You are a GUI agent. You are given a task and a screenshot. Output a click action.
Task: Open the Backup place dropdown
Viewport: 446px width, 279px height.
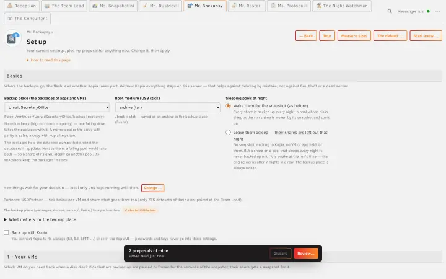point(57,107)
